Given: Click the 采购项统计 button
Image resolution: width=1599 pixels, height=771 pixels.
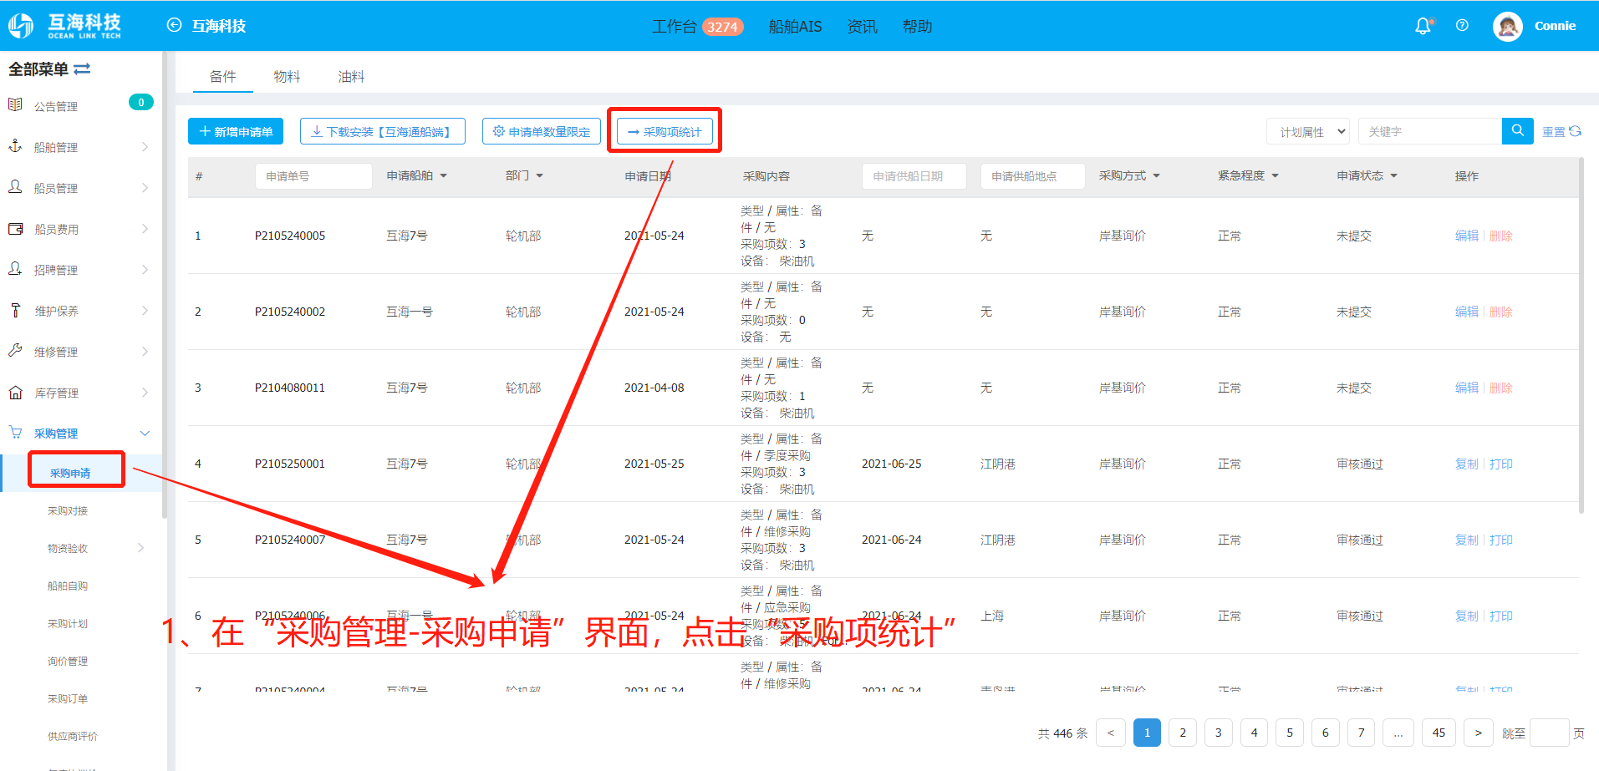Looking at the screenshot, I should coord(665,131).
